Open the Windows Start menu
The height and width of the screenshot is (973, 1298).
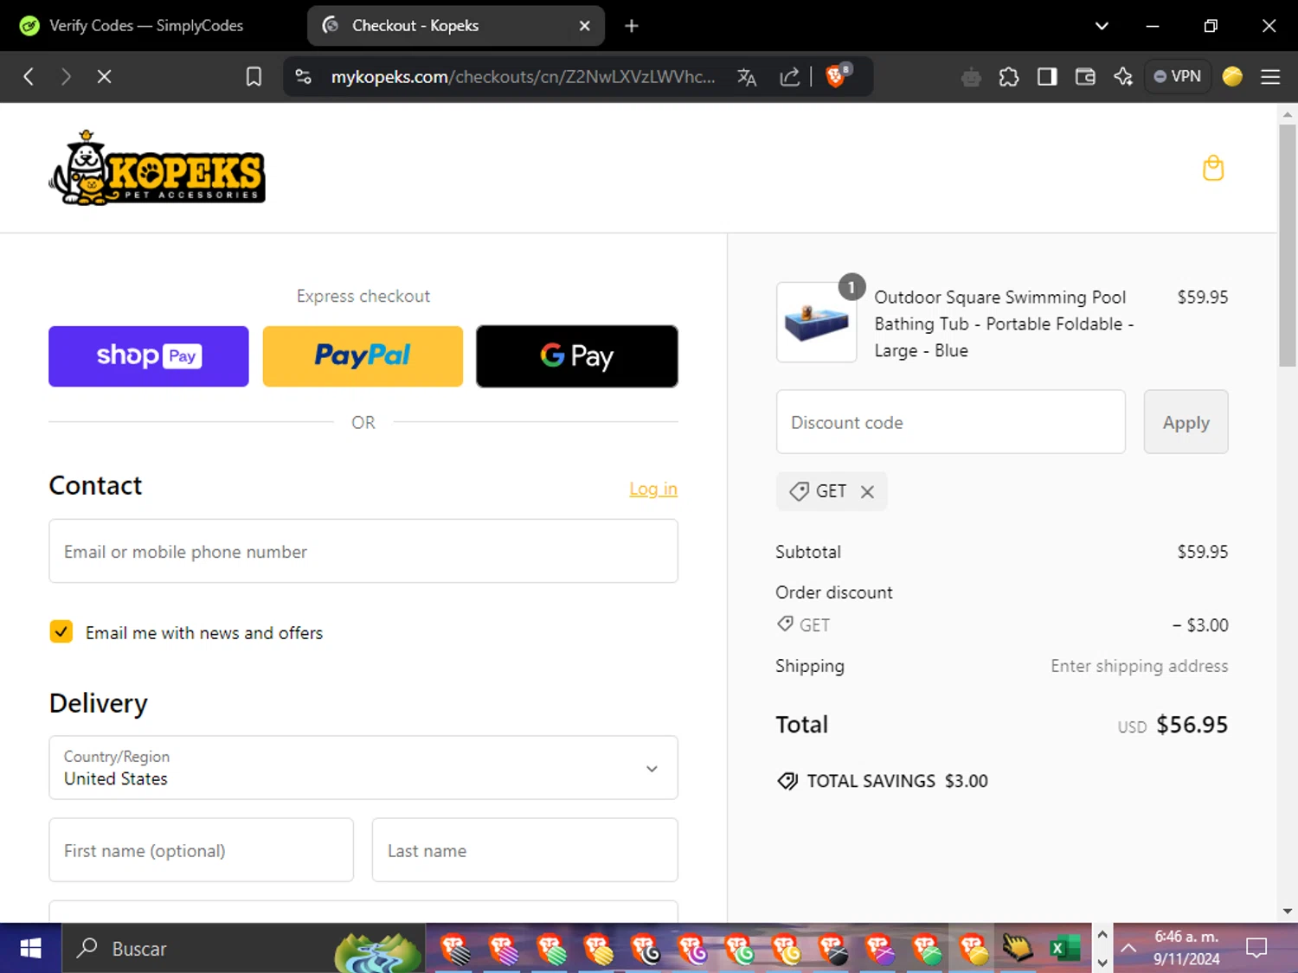(30, 949)
